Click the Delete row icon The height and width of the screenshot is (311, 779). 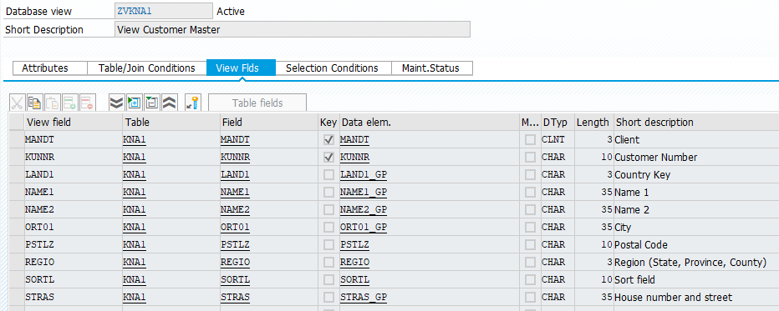tap(88, 103)
